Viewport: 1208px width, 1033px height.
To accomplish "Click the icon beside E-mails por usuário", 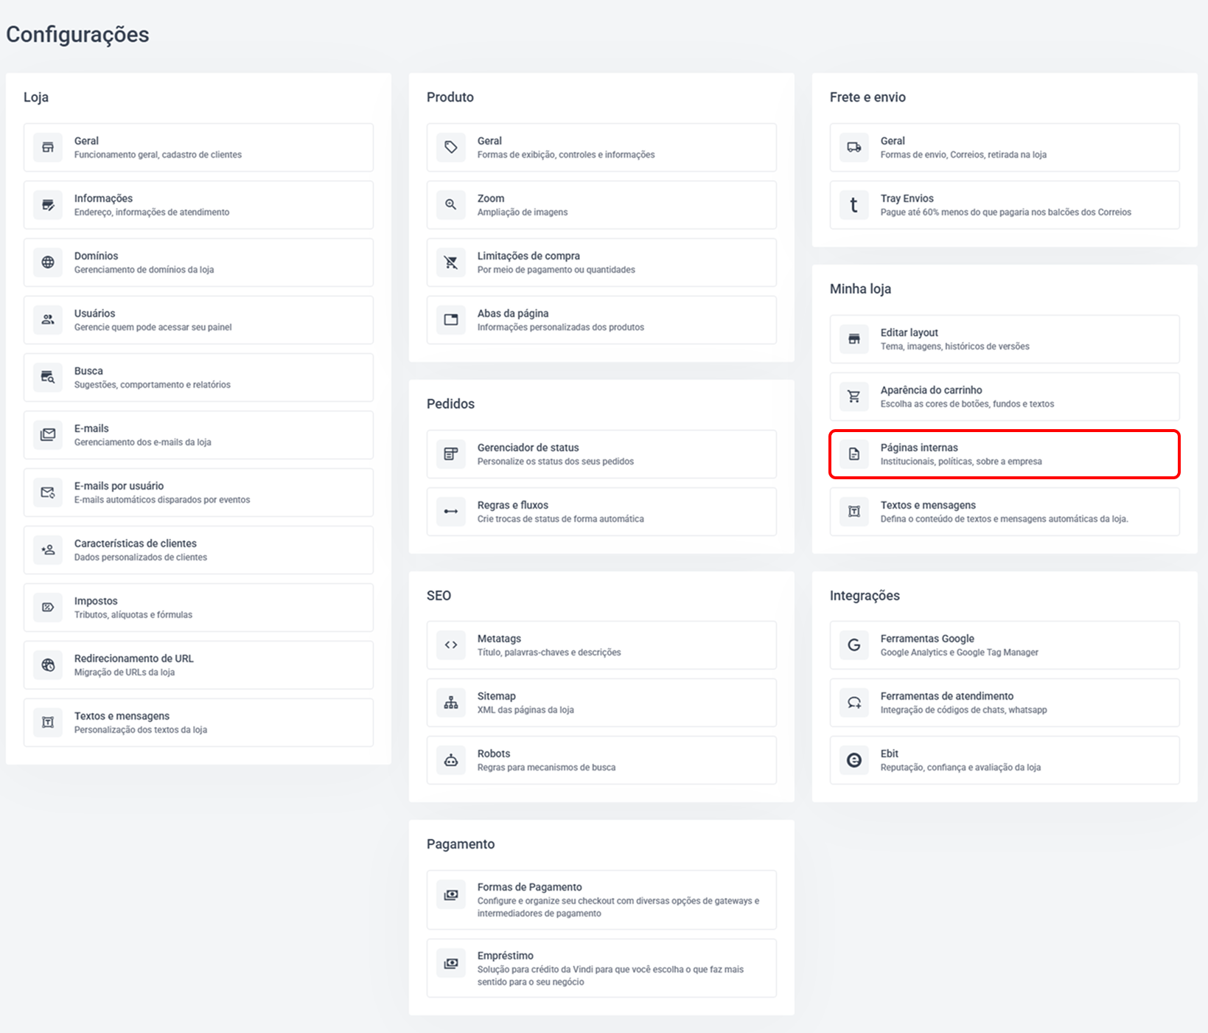I will (x=48, y=493).
